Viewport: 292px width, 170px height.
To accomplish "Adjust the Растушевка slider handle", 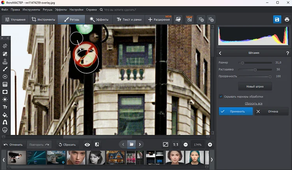I will [x=255, y=70].
